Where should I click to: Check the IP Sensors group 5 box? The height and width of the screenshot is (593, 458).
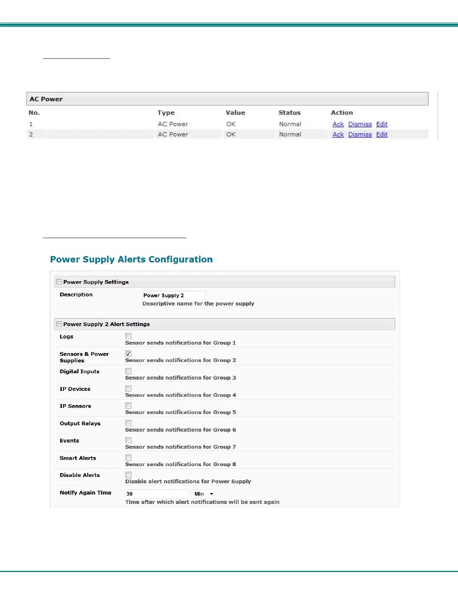point(128,406)
